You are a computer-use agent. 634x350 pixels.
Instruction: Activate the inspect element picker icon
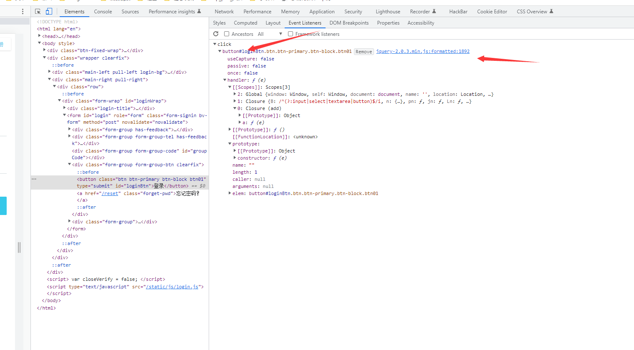38,12
